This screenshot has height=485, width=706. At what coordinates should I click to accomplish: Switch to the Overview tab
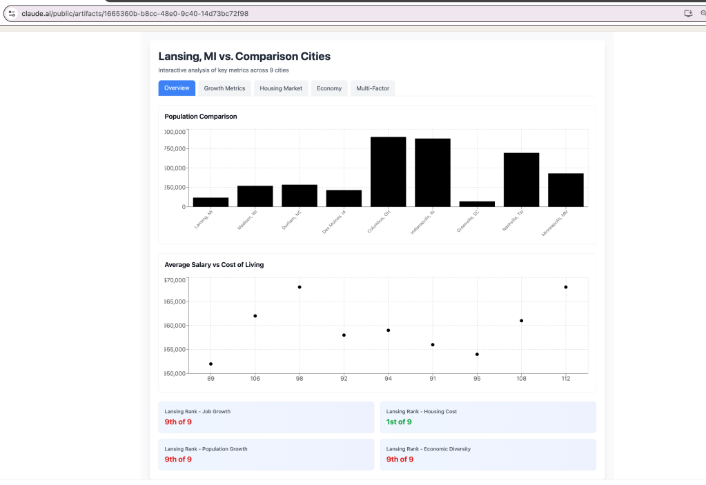point(177,88)
